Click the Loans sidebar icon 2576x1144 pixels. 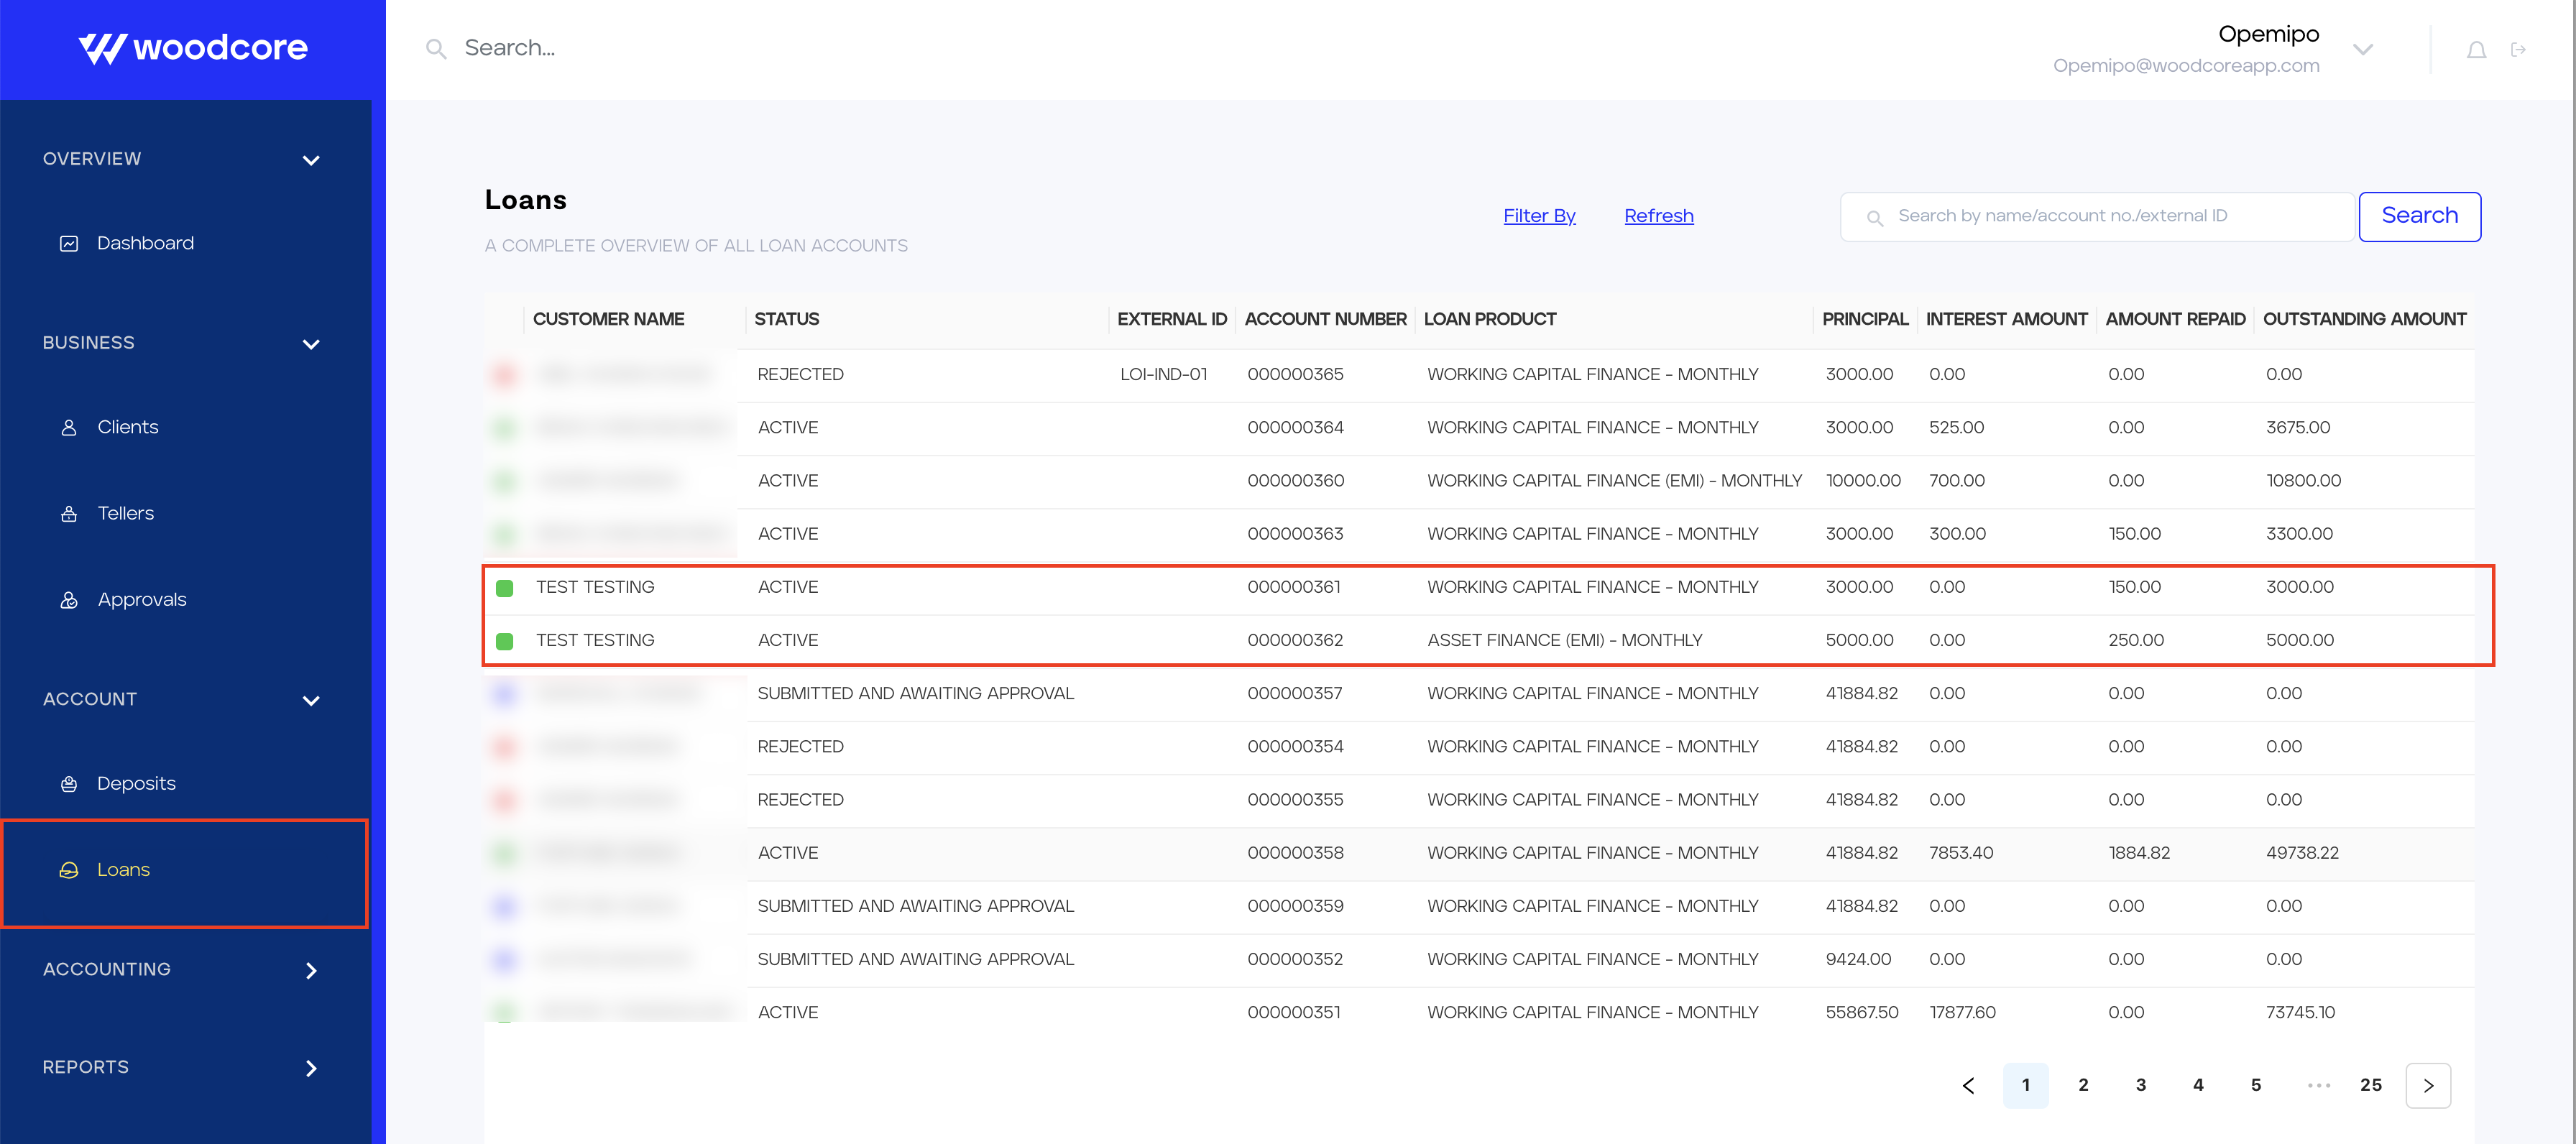coord(69,869)
